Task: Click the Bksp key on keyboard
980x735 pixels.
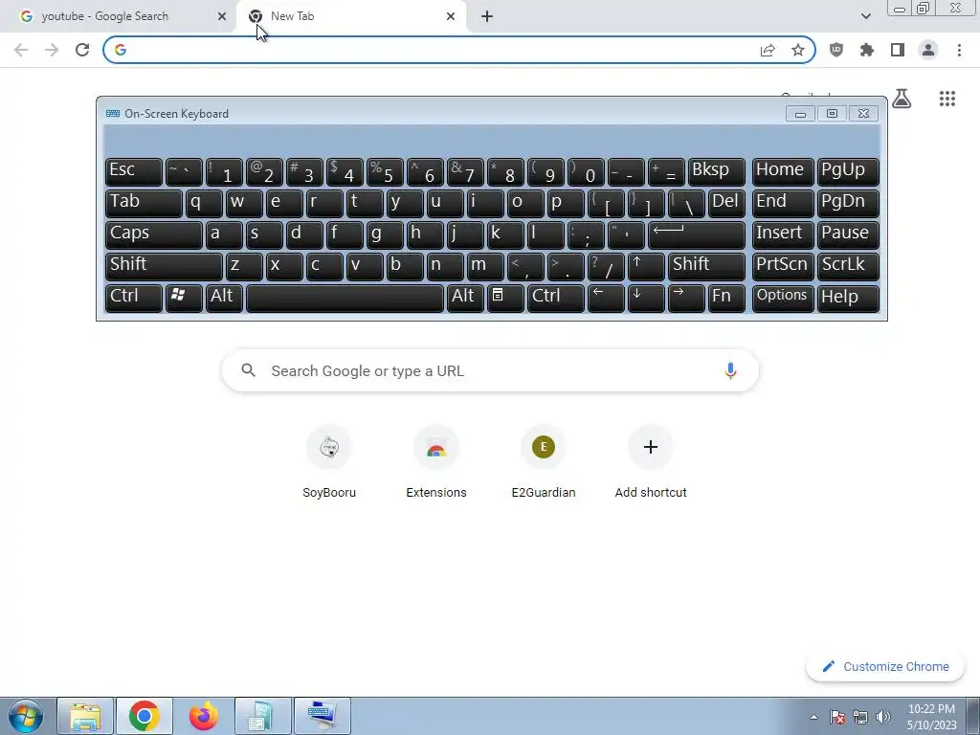Action: tap(716, 171)
